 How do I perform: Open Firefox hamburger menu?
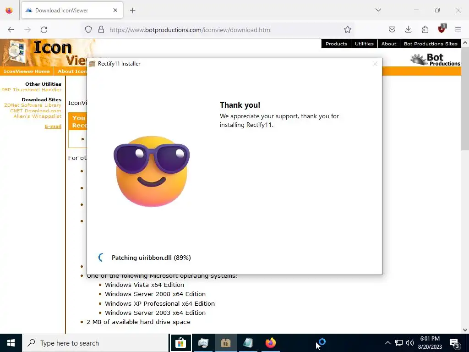458,30
